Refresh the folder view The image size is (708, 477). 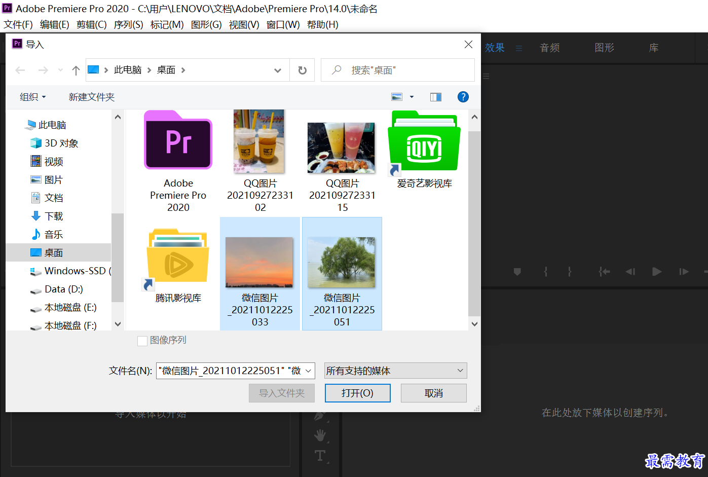[x=302, y=70]
